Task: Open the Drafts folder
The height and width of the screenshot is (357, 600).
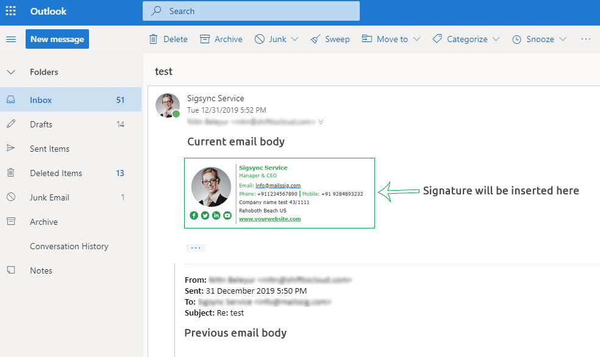Action: [41, 124]
